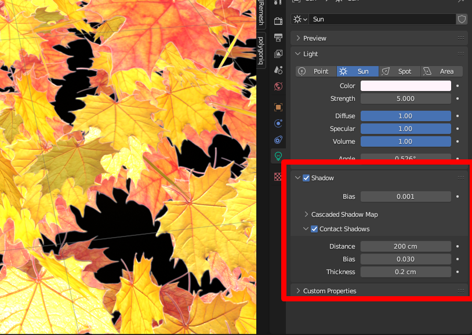Set light type to Area
Image resolution: width=472 pixels, height=335 pixels.
click(442, 71)
